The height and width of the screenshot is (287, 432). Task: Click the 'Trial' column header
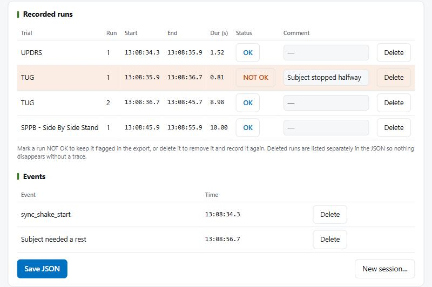[26, 33]
